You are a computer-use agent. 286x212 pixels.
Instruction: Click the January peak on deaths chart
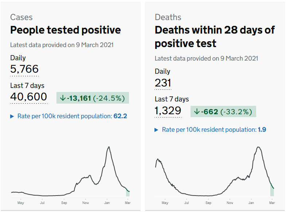(x=258, y=147)
